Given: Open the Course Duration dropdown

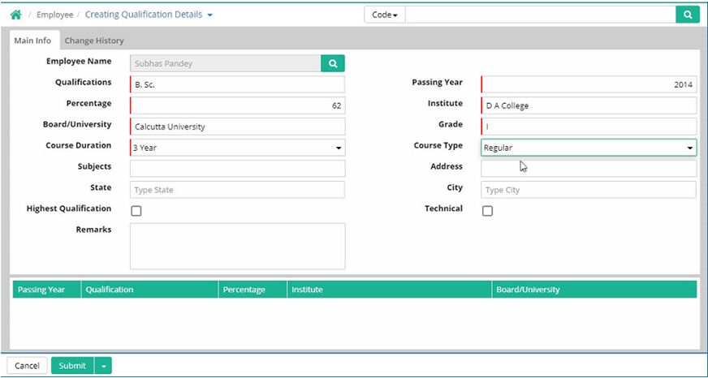Looking at the screenshot, I should tap(237, 148).
